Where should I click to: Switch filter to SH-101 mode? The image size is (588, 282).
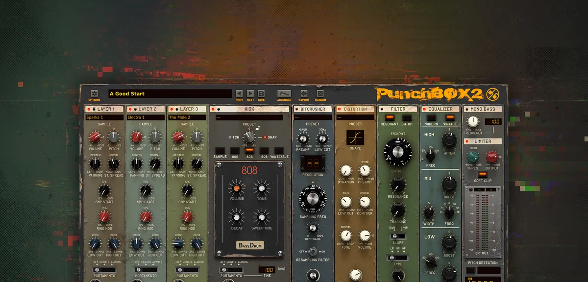pos(407,117)
